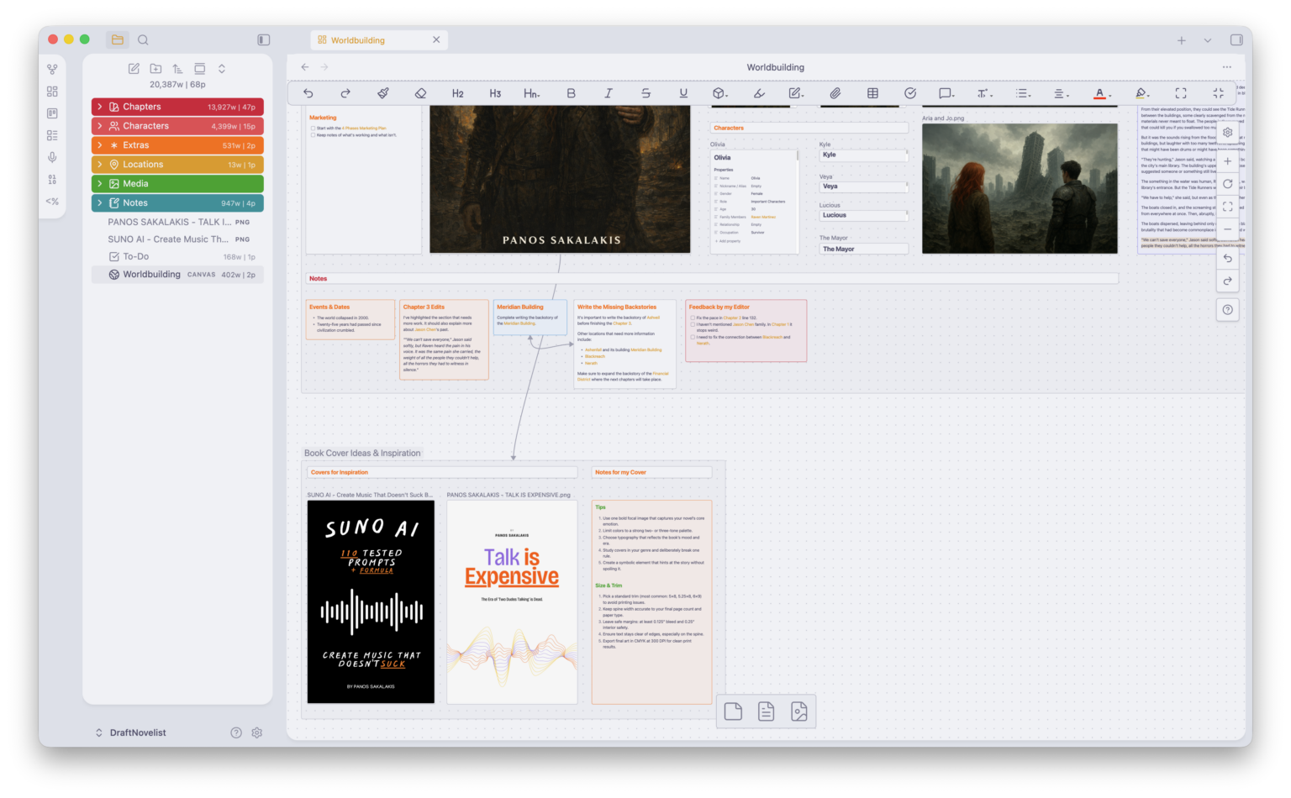Open the microphone dictation tool in sidebar

(52, 157)
